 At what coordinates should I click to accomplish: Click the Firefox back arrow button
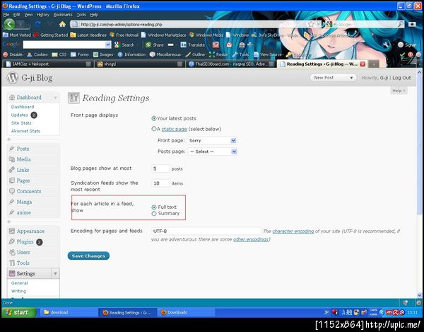point(9,24)
